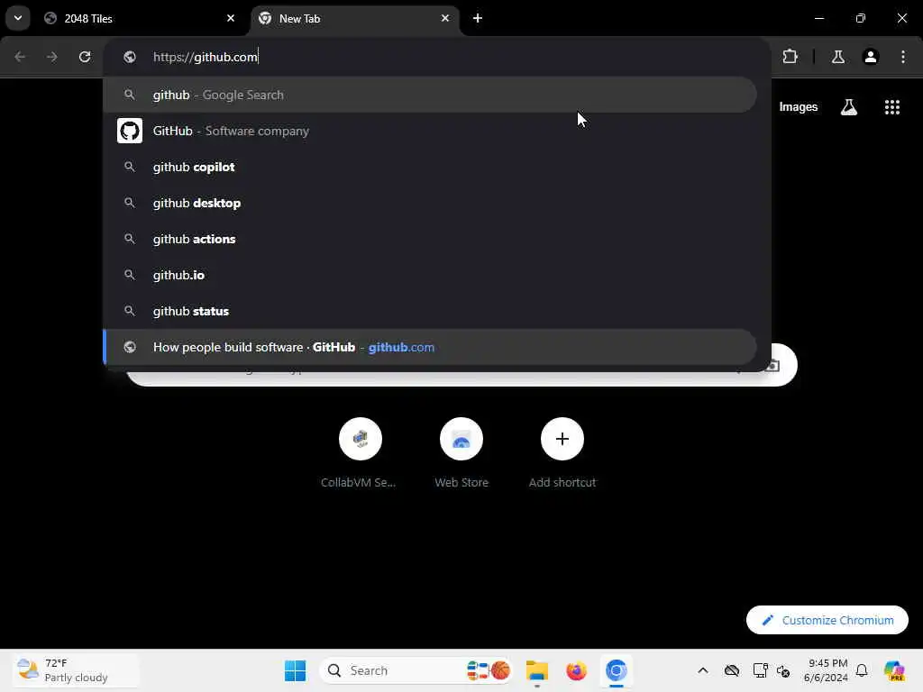Show hidden tray icons chevron
This screenshot has width=923, height=692.
[x=703, y=670]
